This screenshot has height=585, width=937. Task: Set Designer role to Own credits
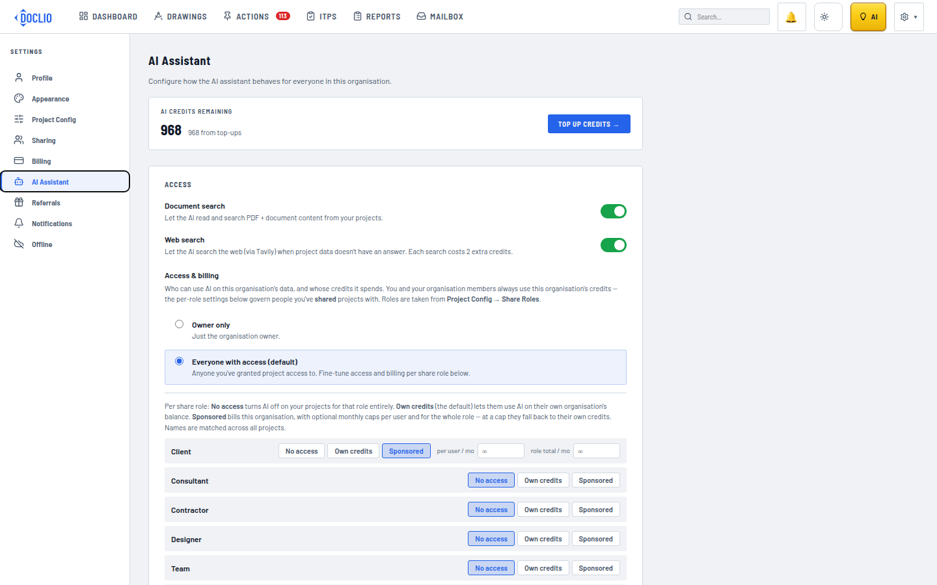tap(543, 539)
